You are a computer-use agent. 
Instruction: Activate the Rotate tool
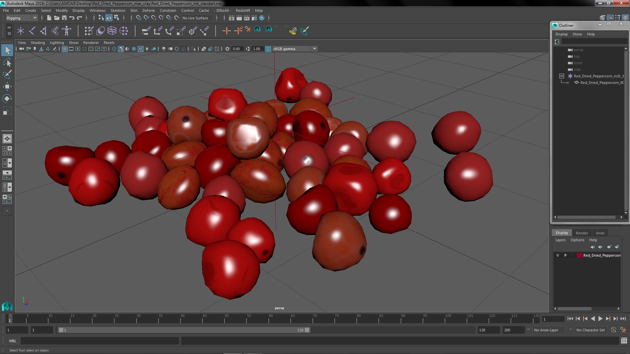coord(7,99)
